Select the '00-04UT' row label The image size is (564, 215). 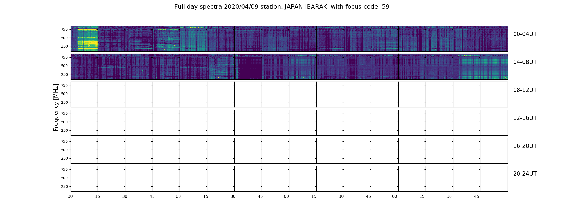tap(525, 34)
